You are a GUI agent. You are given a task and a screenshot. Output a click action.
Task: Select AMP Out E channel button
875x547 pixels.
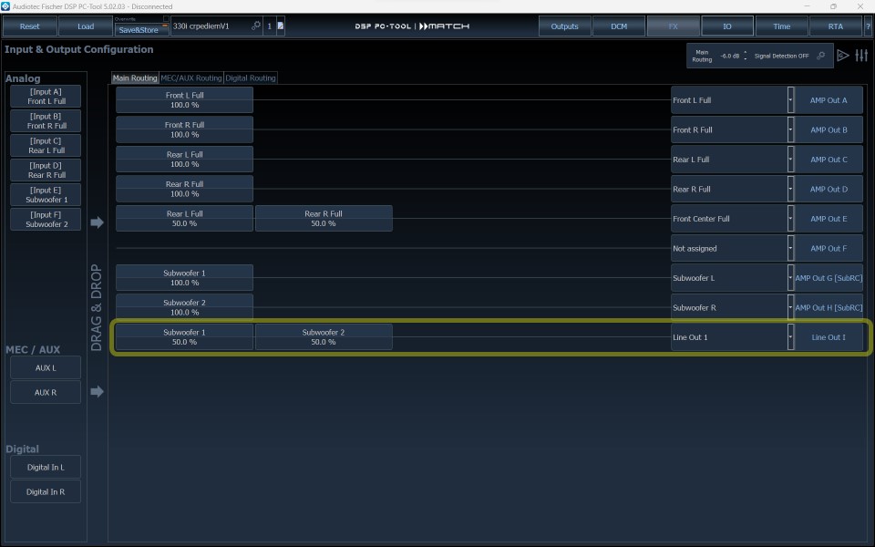point(829,218)
